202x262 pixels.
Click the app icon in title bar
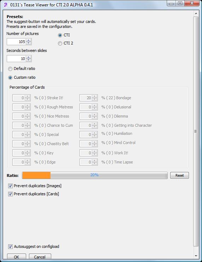[5, 5]
